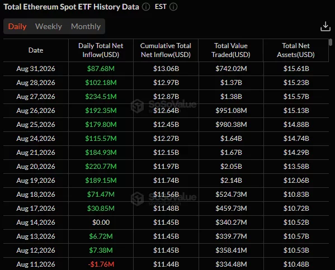Viewport: 335px width, 270px height.
Task: Select the $340.27M value traded cell
Action: tap(231, 222)
